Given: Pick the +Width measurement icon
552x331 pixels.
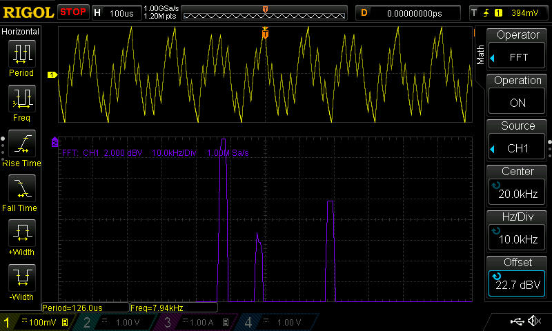Looking at the screenshot, I should (x=21, y=234).
